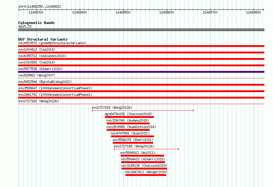The height and width of the screenshot is (187, 273).
Task: Click nsv5904433 (Almarri2020) label
Action: (x=143, y=159)
